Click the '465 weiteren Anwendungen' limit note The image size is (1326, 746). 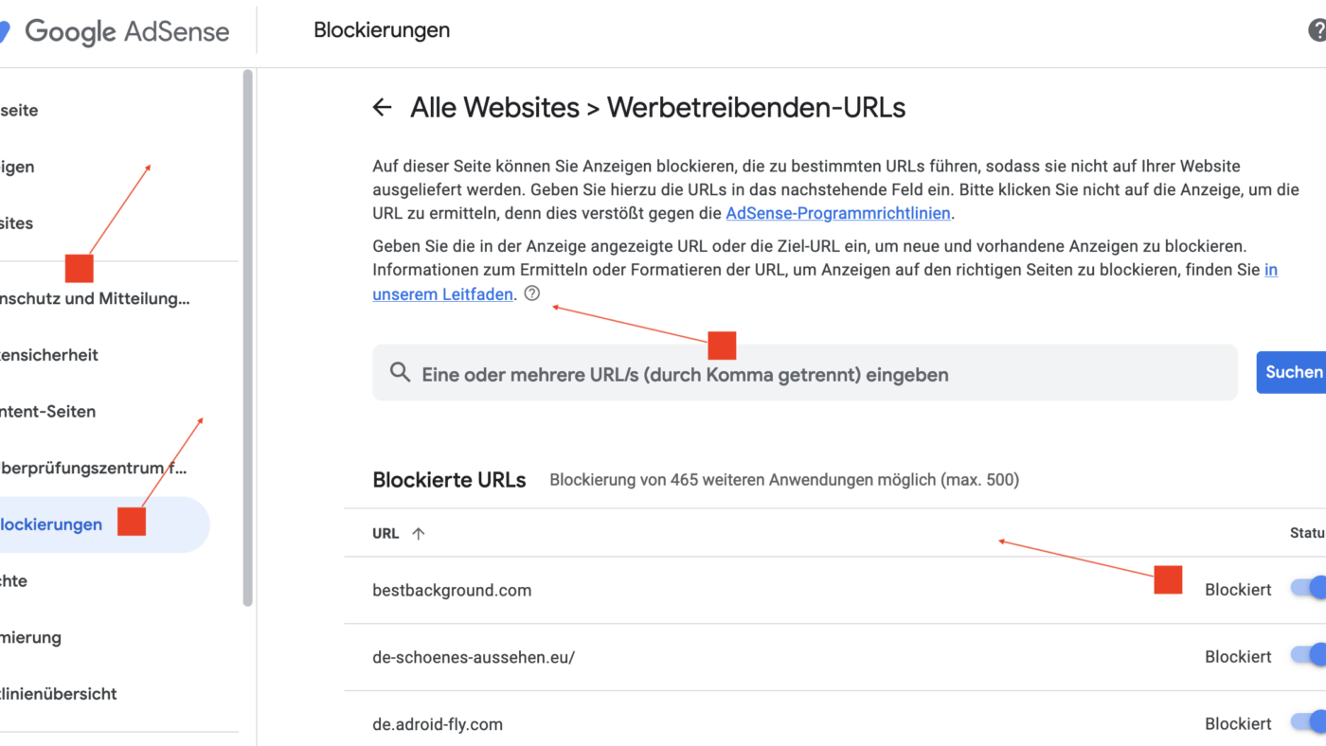(784, 480)
